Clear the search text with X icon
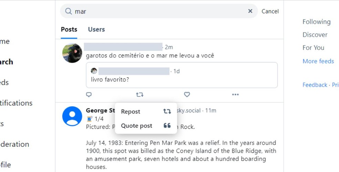This screenshot has width=339, height=172. point(250,11)
